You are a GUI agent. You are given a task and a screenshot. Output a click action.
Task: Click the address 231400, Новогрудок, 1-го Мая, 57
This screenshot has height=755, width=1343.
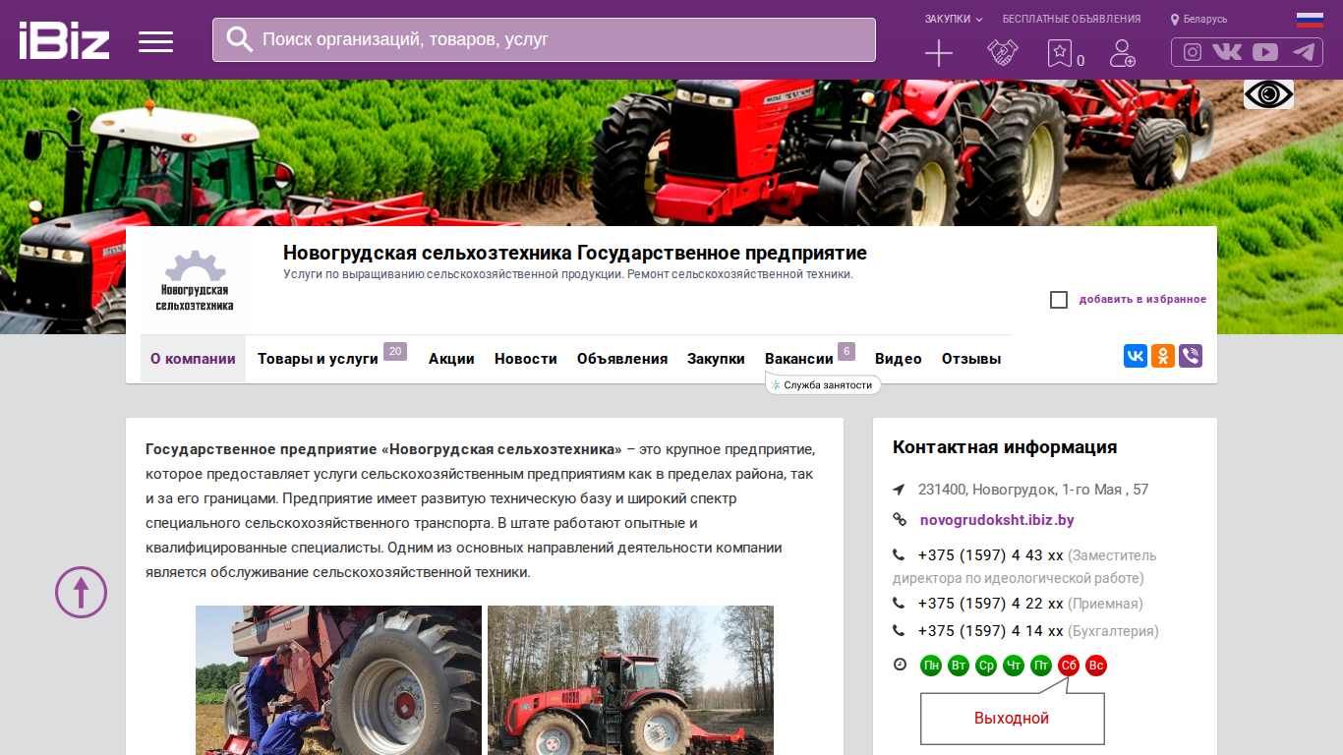point(1033,490)
